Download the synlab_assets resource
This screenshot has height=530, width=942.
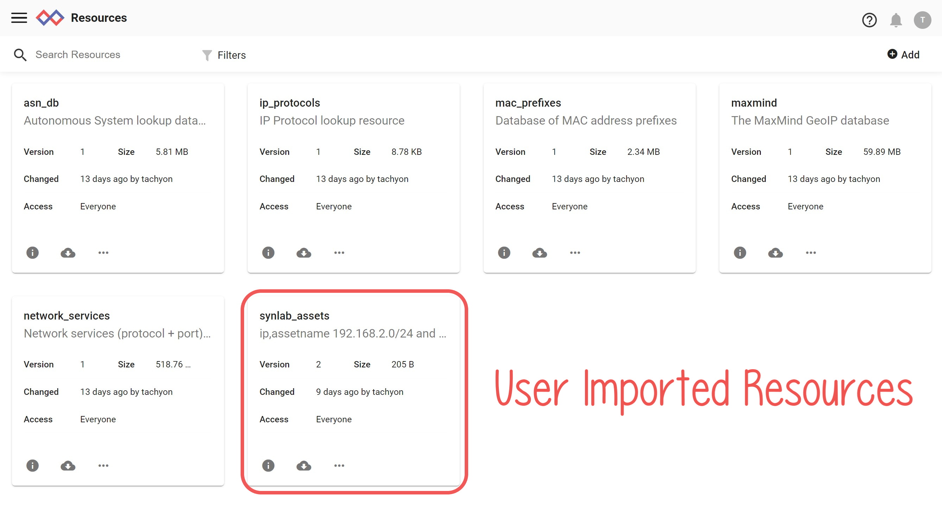coord(304,466)
